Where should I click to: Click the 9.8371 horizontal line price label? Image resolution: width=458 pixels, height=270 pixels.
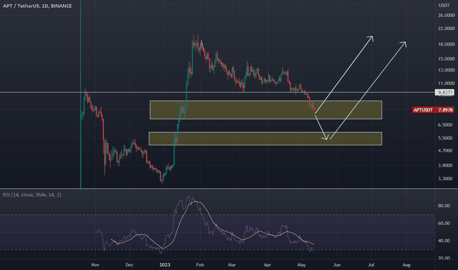(x=445, y=92)
